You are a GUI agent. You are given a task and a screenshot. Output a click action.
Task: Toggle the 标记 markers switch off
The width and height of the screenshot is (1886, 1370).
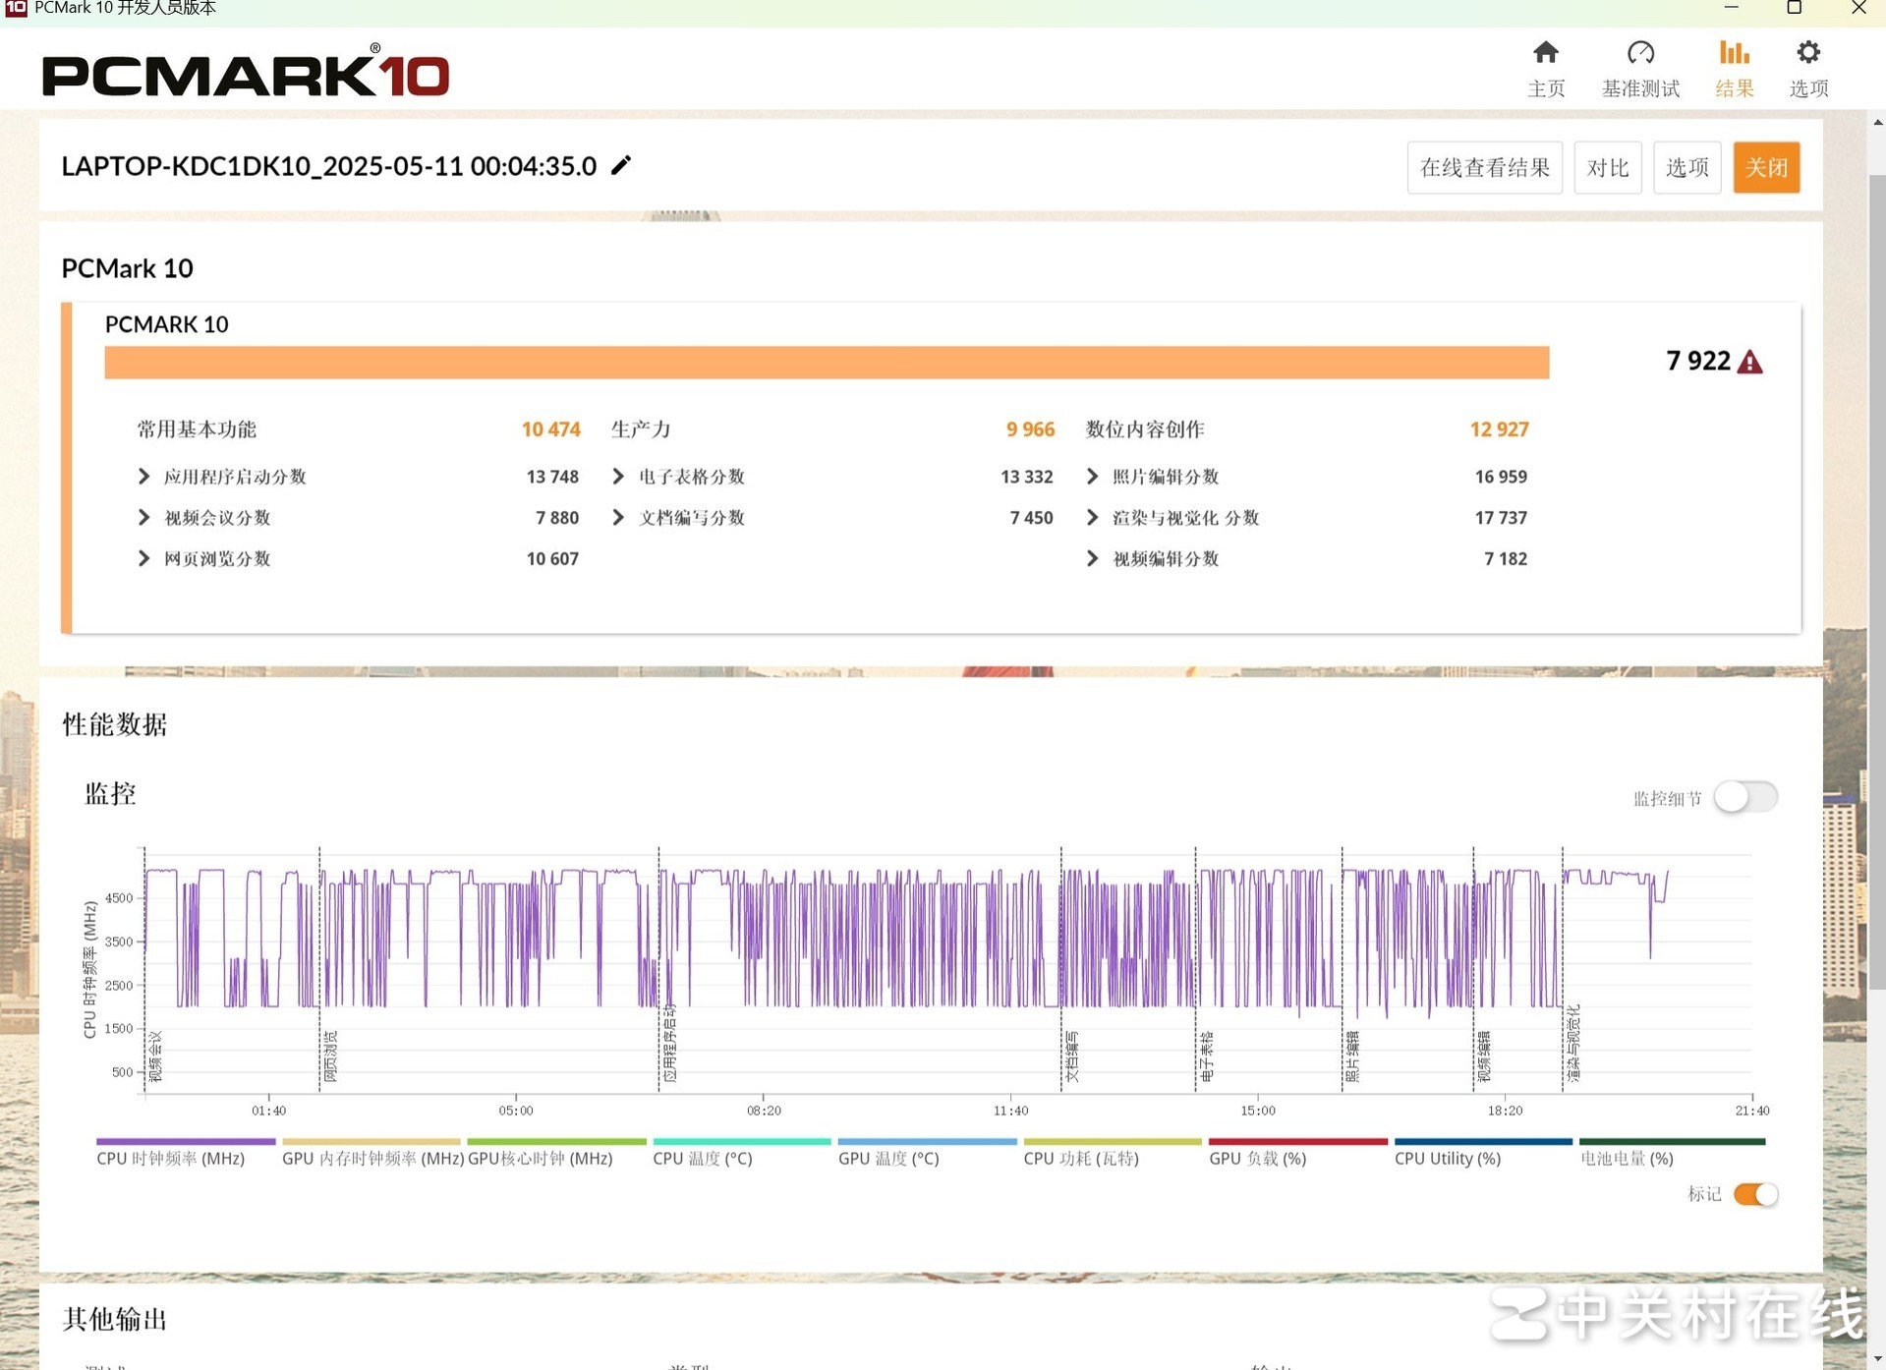(x=1755, y=1194)
